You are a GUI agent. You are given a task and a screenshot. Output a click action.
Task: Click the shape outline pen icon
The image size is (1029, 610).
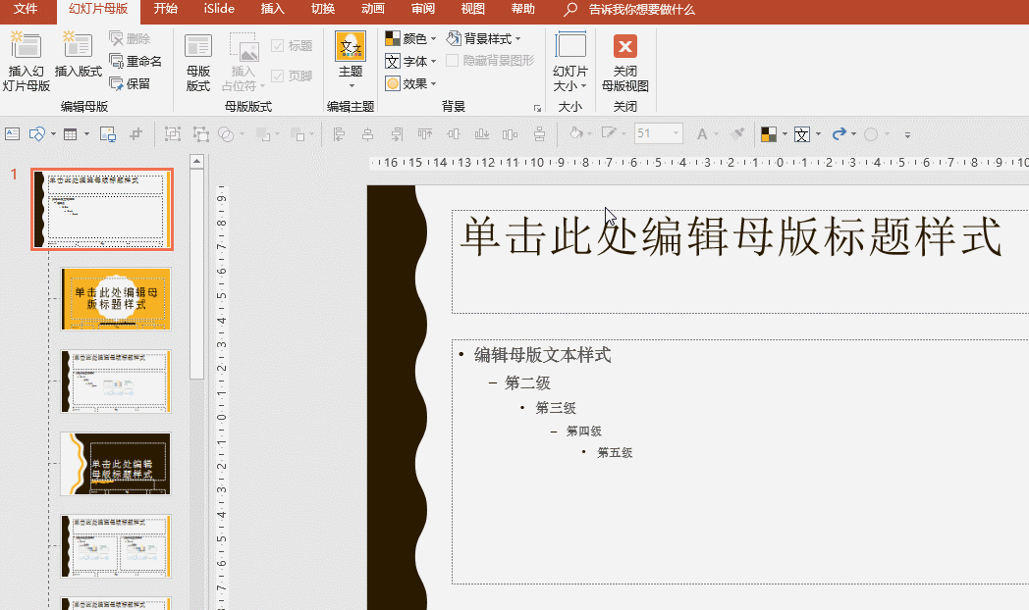click(609, 133)
